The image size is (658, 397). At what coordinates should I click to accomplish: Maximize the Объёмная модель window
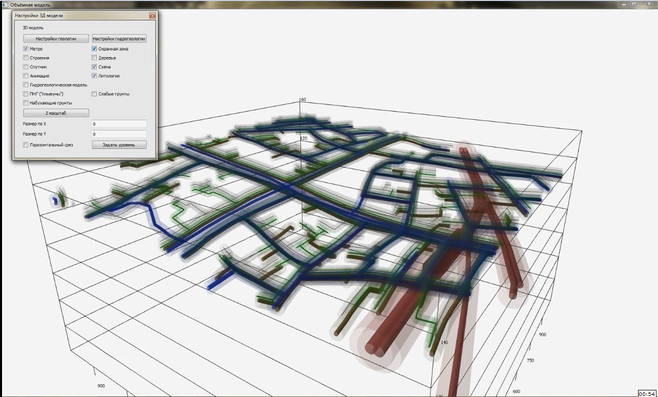coord(635,4)
